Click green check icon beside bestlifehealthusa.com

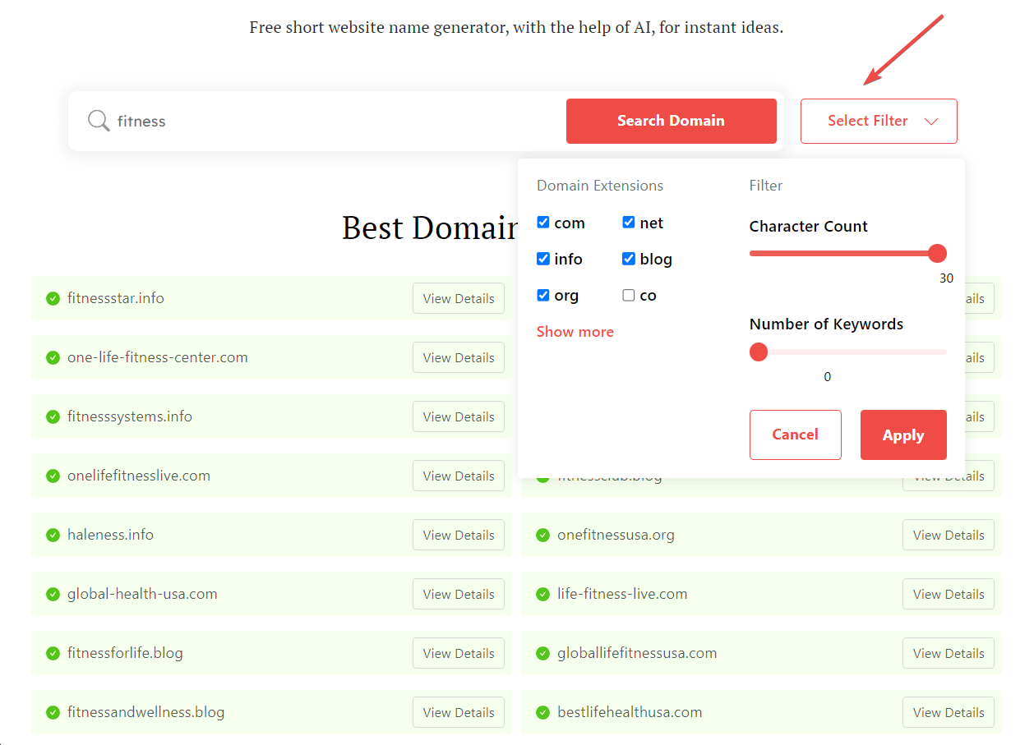(542, 712)
